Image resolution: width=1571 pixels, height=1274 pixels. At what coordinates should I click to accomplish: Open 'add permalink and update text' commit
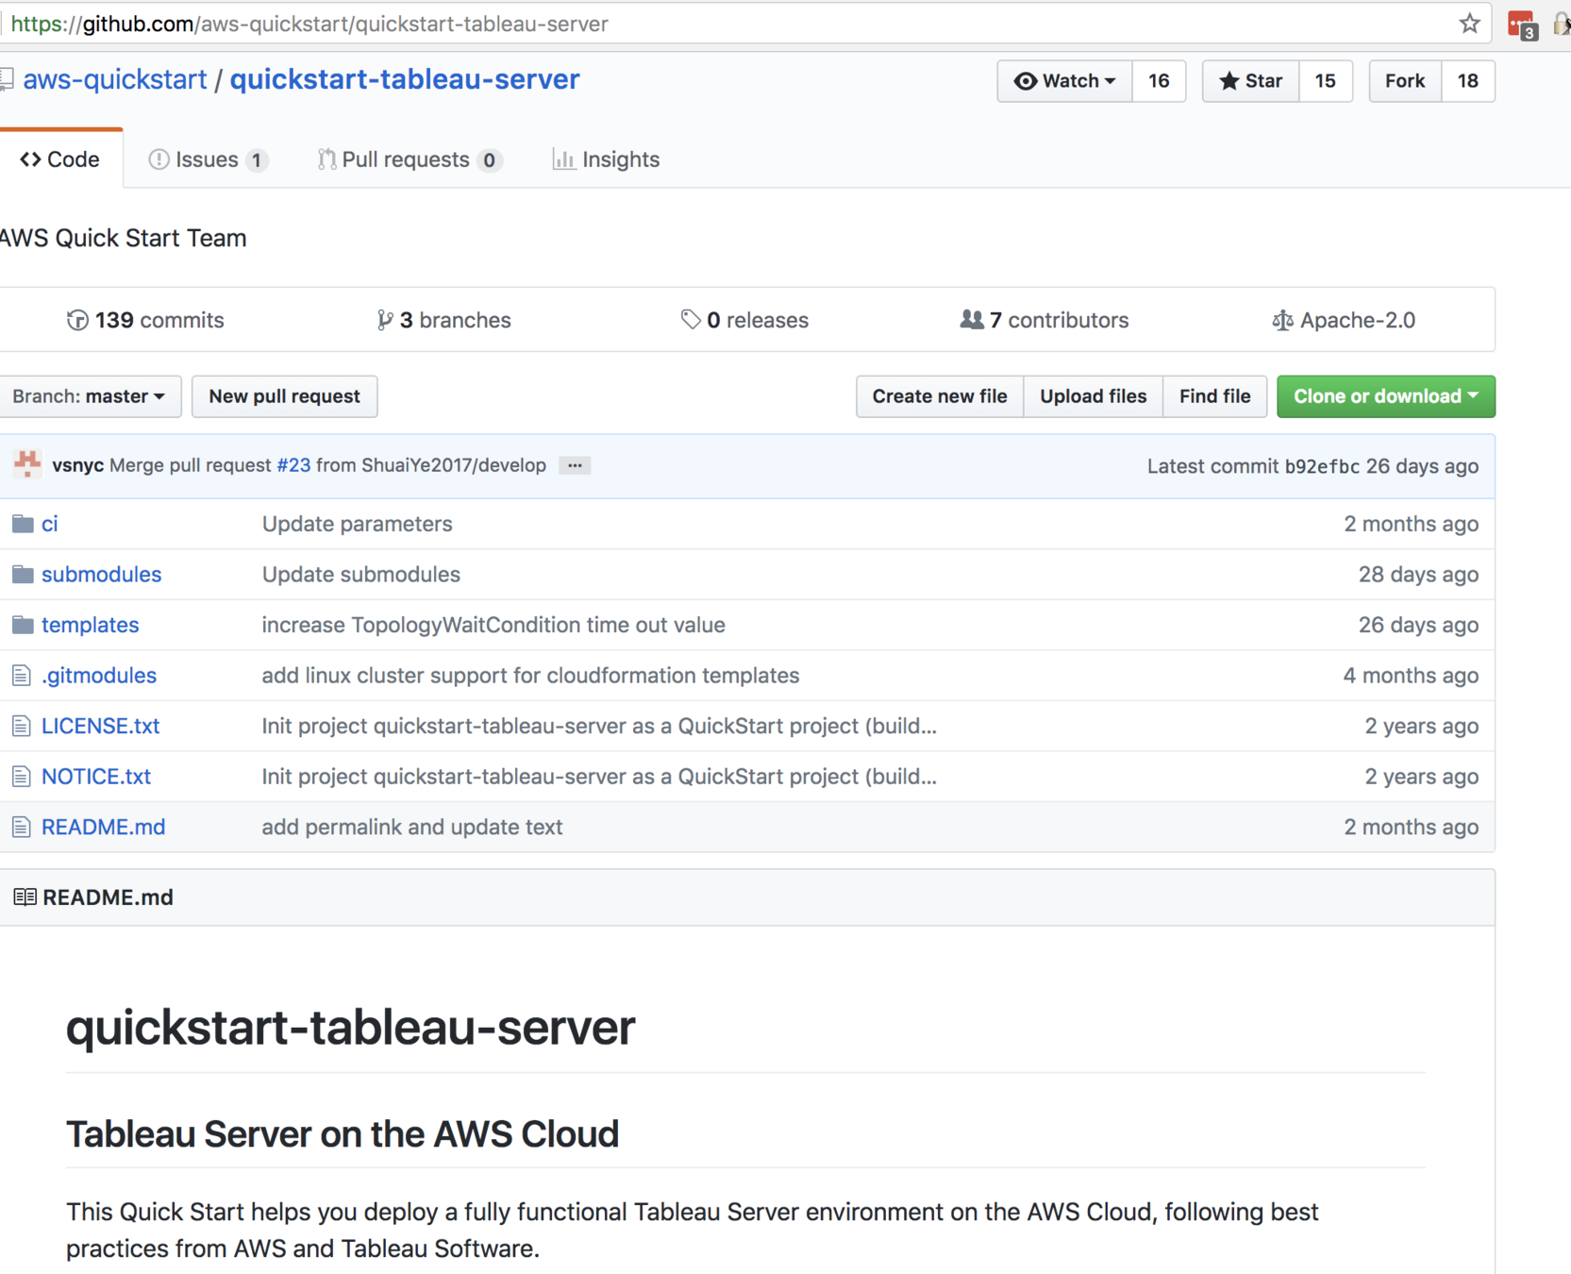click(x=412, y=828)
